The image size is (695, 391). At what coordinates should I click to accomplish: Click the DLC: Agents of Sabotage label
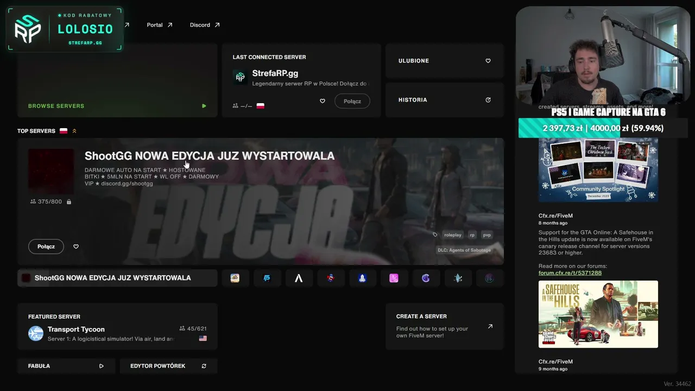[464, 250]
